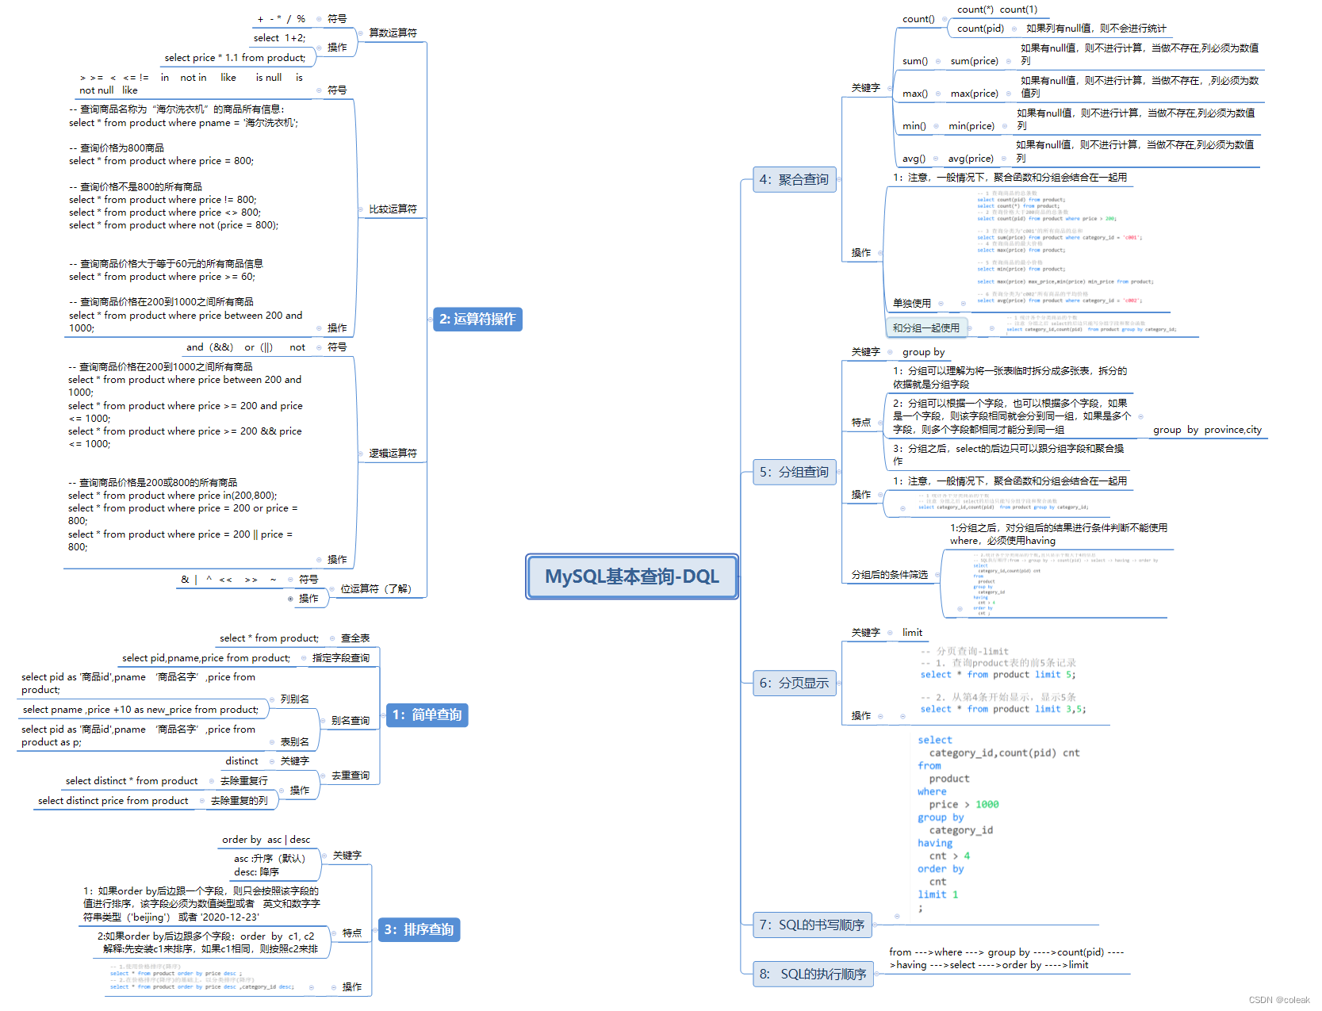
Task: Select the 单独使用 node
Action: pyautogui.click(x=912, y=304)
